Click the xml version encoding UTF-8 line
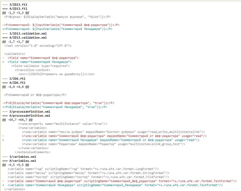 pos(38,46)
